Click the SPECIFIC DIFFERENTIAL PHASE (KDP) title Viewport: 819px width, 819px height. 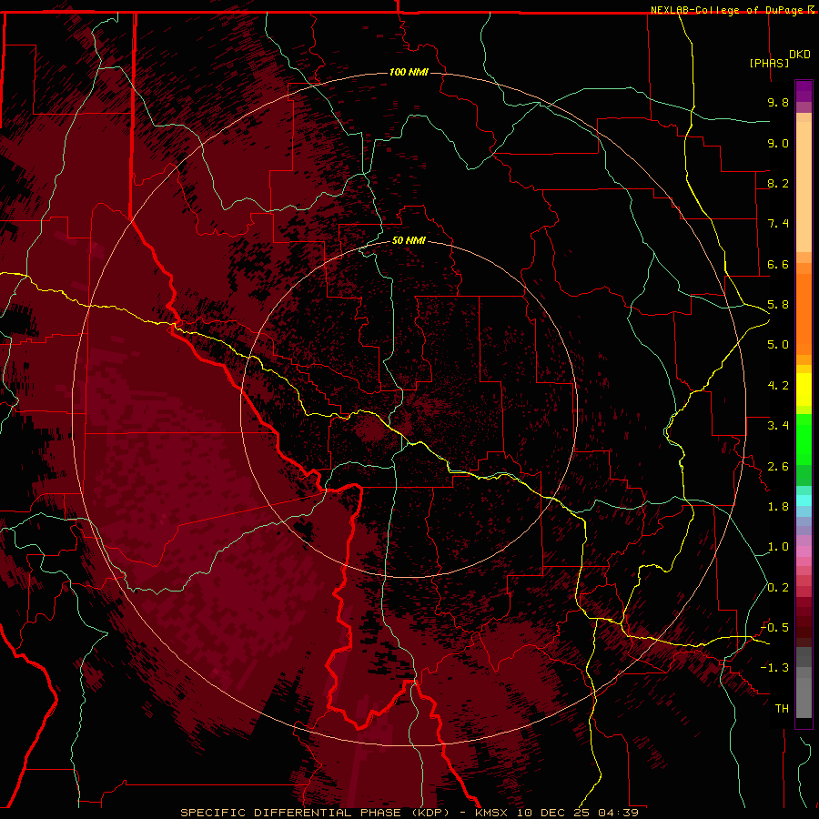point(320,813)
